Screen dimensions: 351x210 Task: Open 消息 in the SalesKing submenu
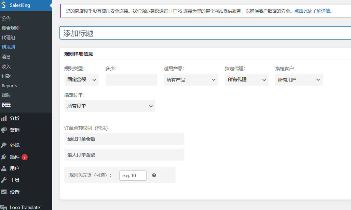6,57
